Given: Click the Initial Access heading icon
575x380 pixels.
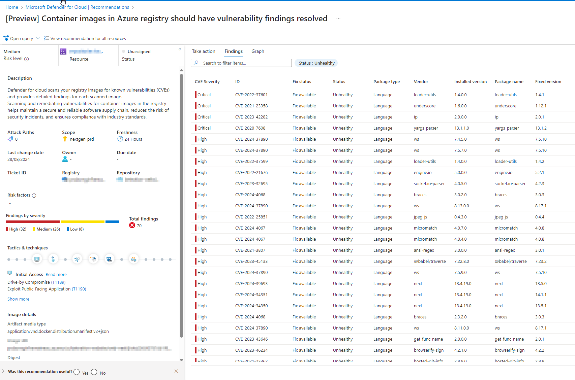Looking at the screenshot, I should click(x=10, y=273).
